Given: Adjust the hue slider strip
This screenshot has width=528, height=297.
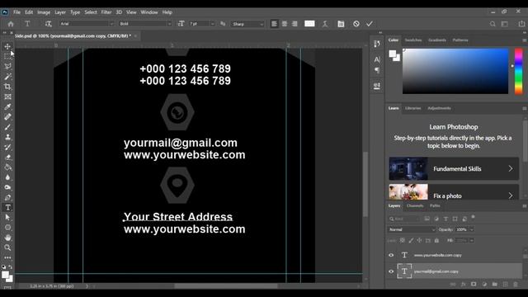Looking at the screenshot, I should pyautogui.click(x=518, y=71).
